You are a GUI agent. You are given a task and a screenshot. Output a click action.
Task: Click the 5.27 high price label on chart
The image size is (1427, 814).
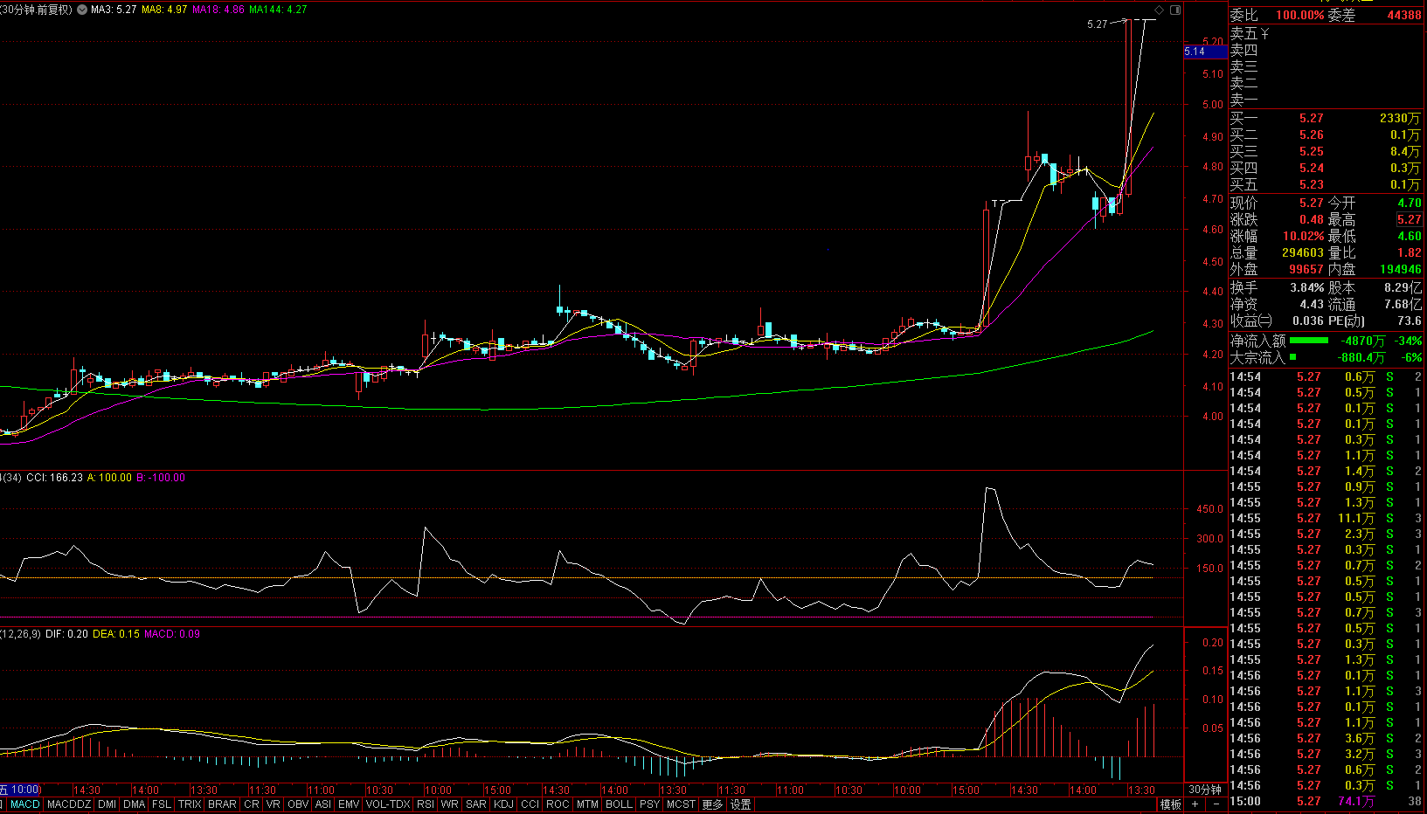coord(1097,24)
